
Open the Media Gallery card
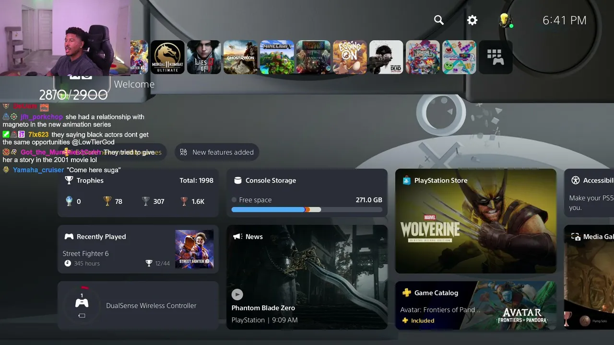pos(589,277)
